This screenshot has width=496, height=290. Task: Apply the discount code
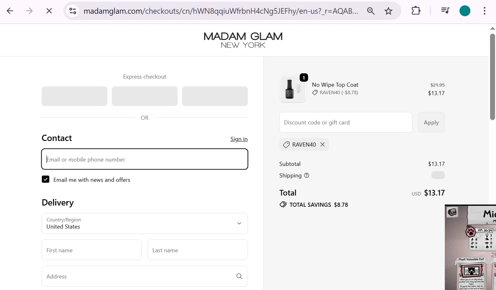tap(431, 122)
